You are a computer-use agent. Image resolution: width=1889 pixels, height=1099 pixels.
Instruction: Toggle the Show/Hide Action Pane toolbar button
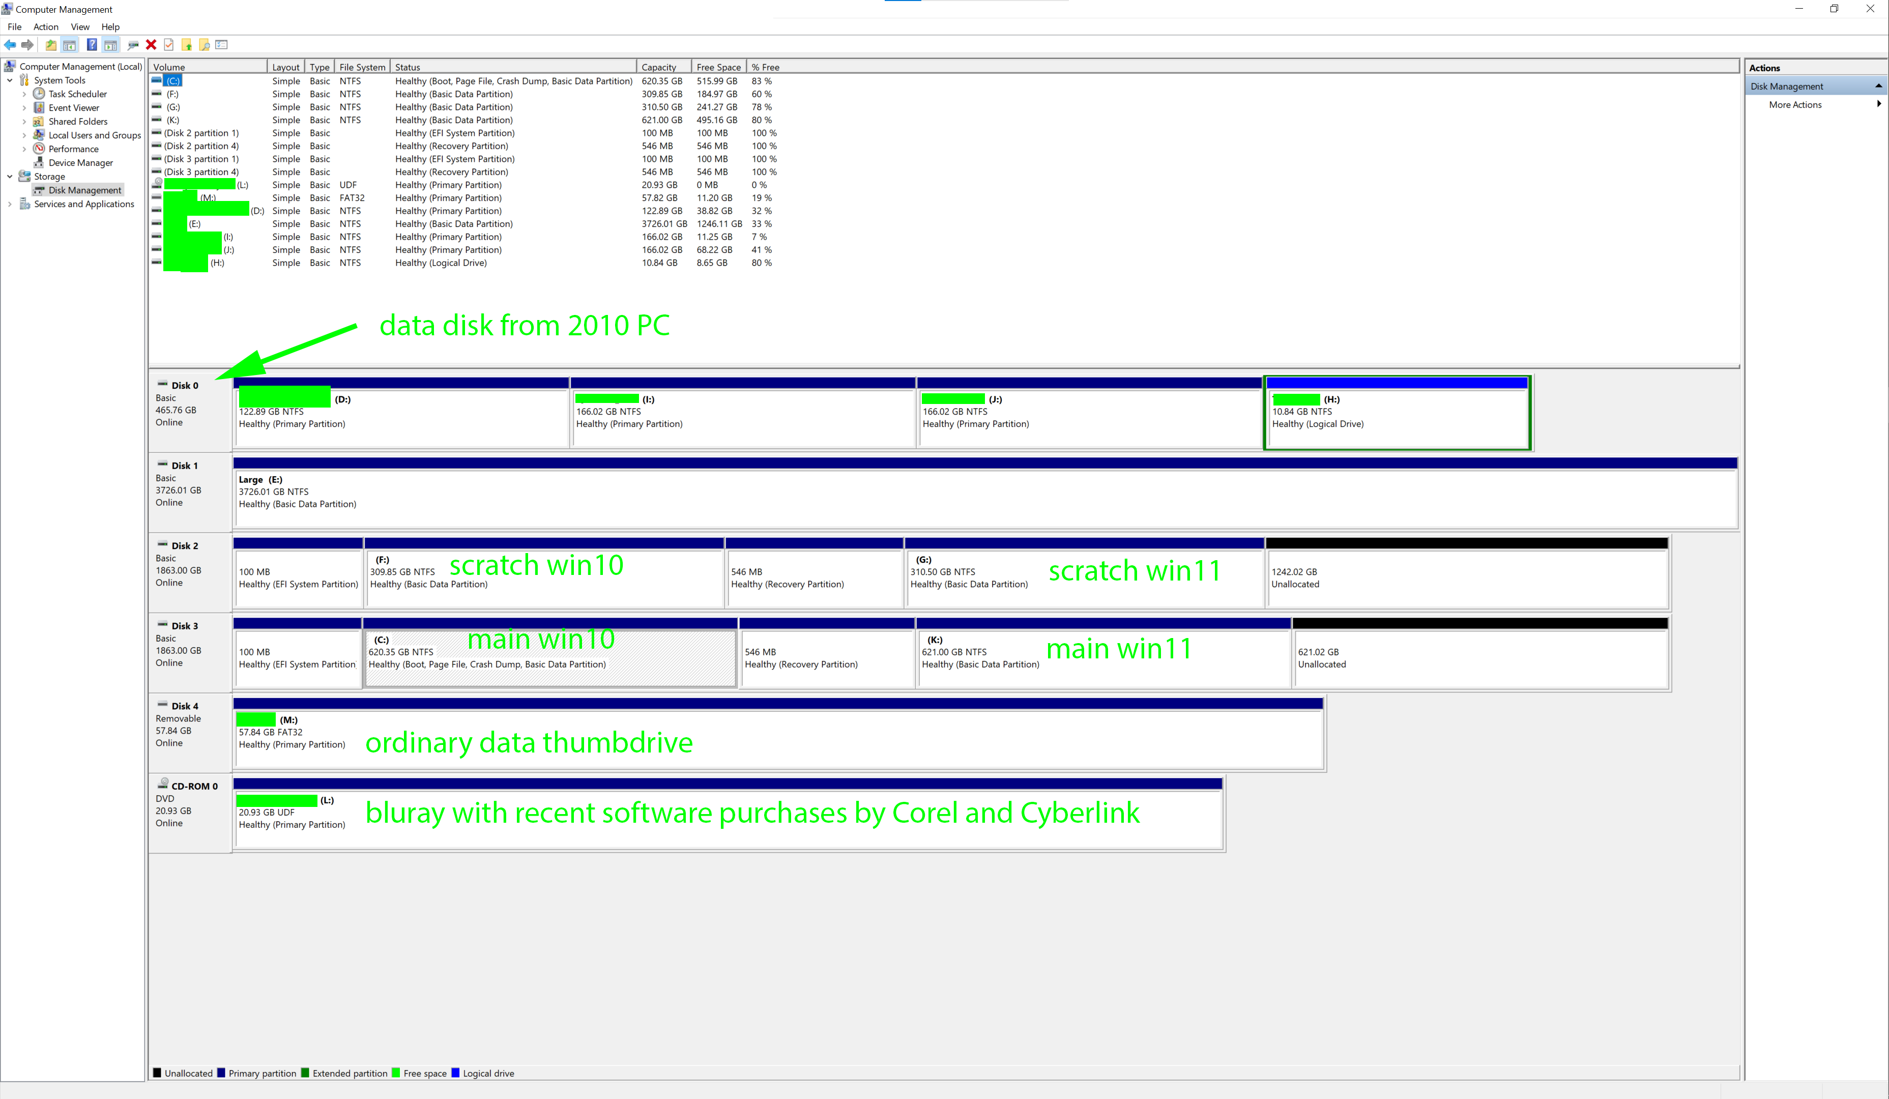pos(111,45)
